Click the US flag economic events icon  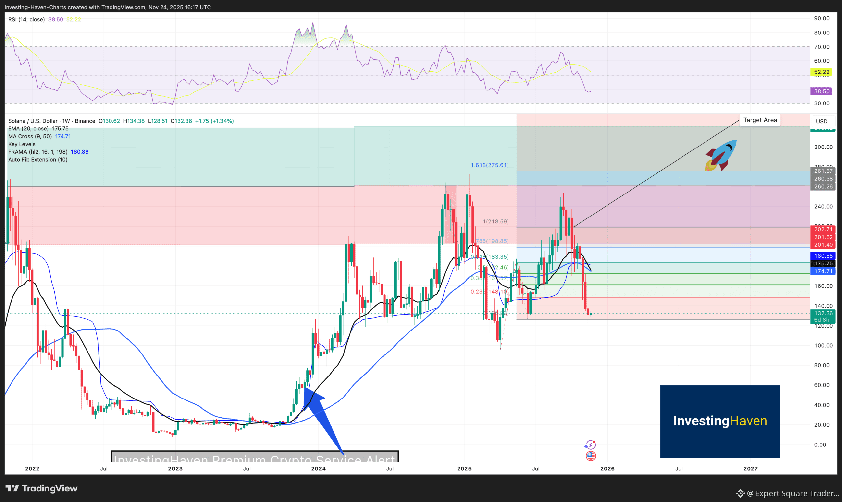pyautogui.click(x=591, y=456)
